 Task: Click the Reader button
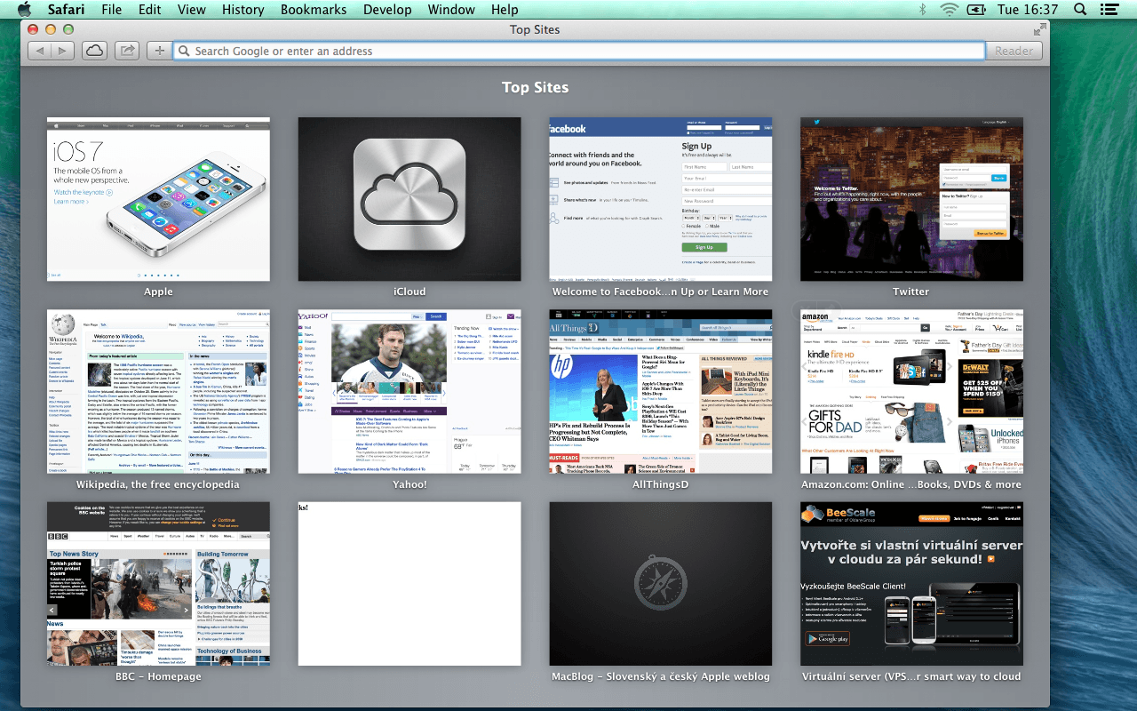[x=1014, y=51]
